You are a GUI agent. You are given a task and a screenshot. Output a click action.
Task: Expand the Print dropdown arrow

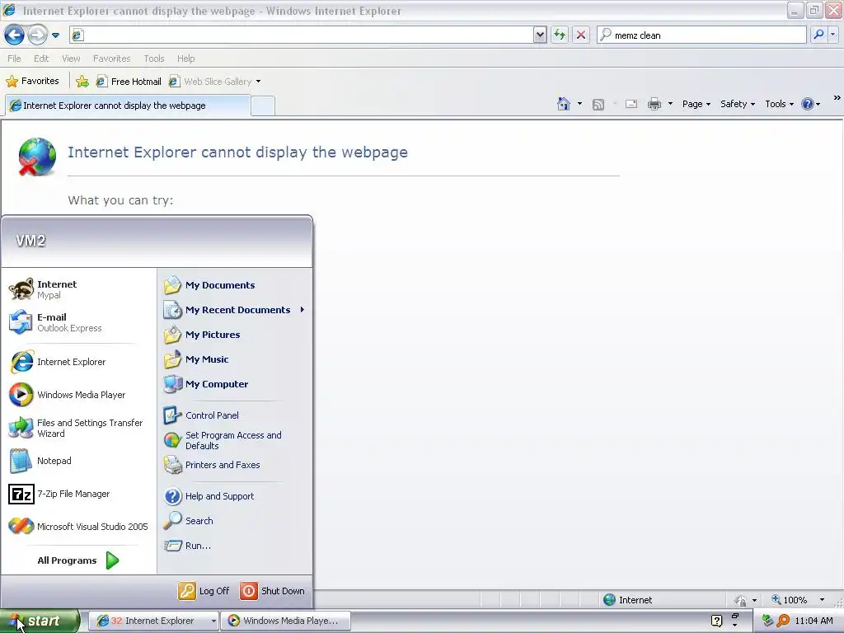tap(670, 104)
